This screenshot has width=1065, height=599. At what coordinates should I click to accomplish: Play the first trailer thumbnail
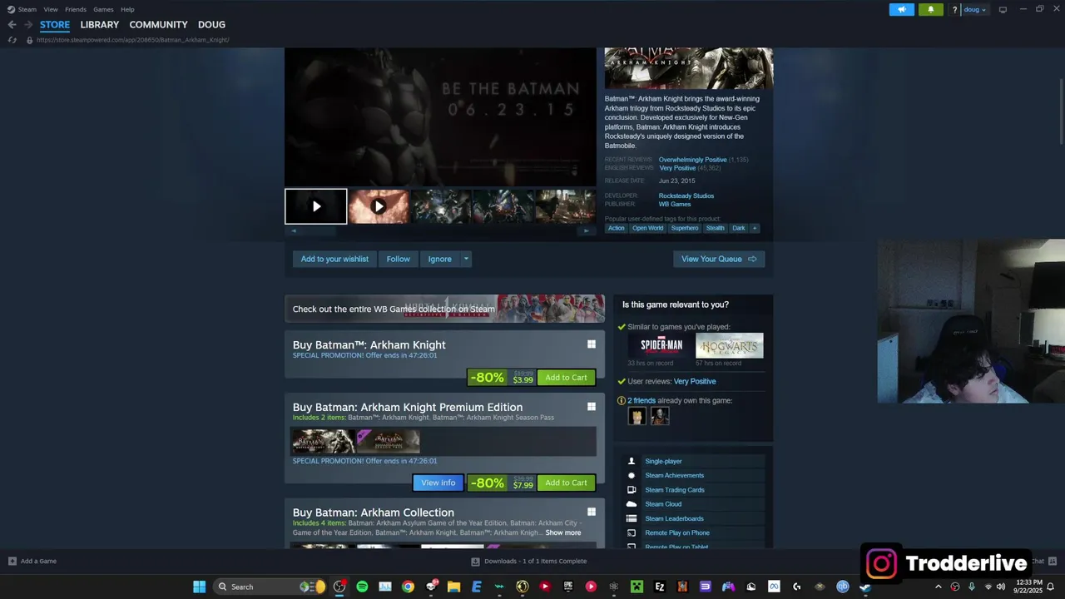tap(316, 206)
